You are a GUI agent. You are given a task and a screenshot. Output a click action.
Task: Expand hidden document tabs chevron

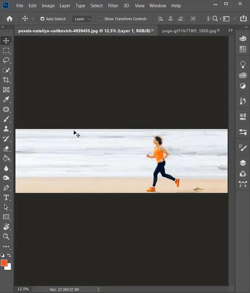click(x=230, y=30)
